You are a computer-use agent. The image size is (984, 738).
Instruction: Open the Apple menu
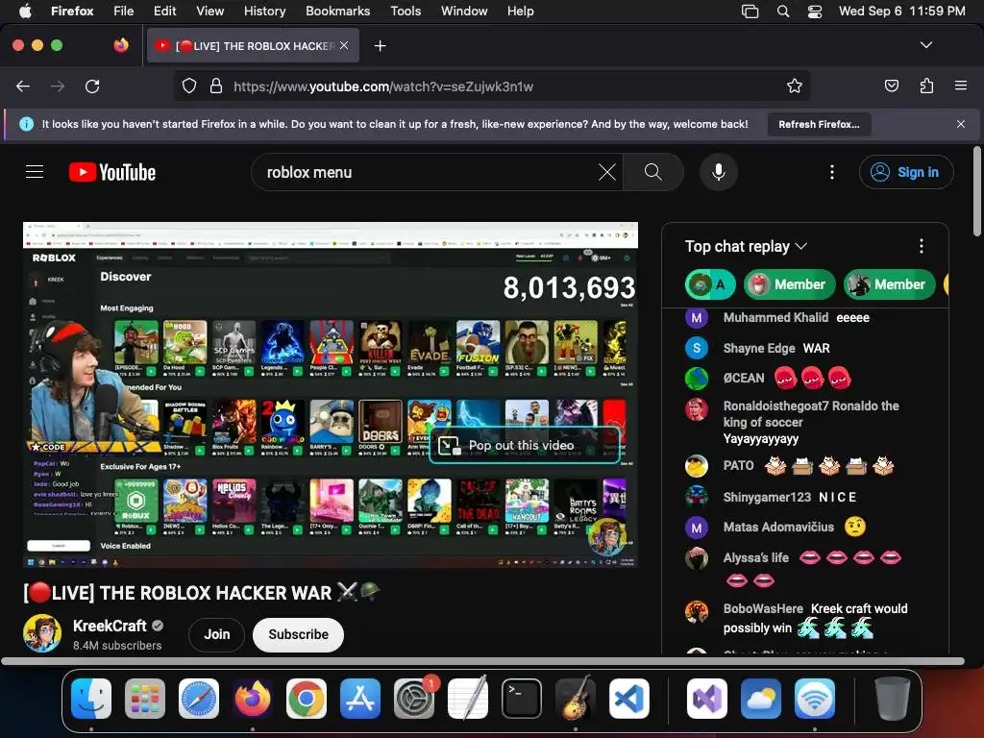[x=25, y=11]
